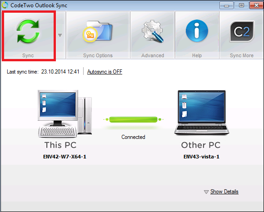Click the Last sync time value 23.10.2014 12:41
264x212 pixels.
coord(60,72)
